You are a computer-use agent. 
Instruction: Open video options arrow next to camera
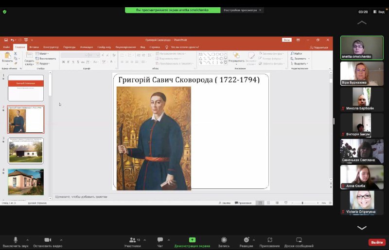(61, 240)
